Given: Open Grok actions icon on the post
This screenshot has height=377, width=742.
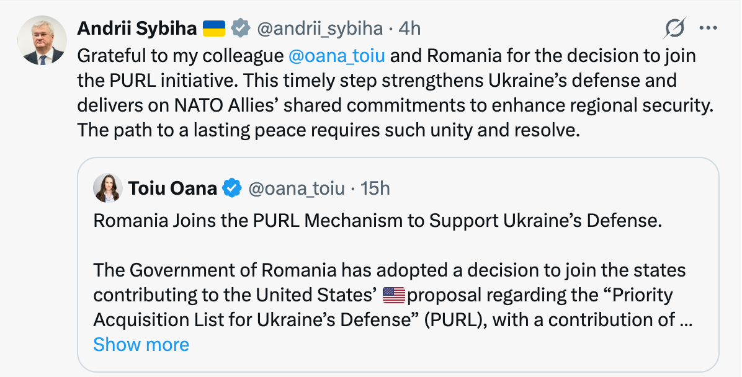Looking at the screenshot, I should pos(674,28).
